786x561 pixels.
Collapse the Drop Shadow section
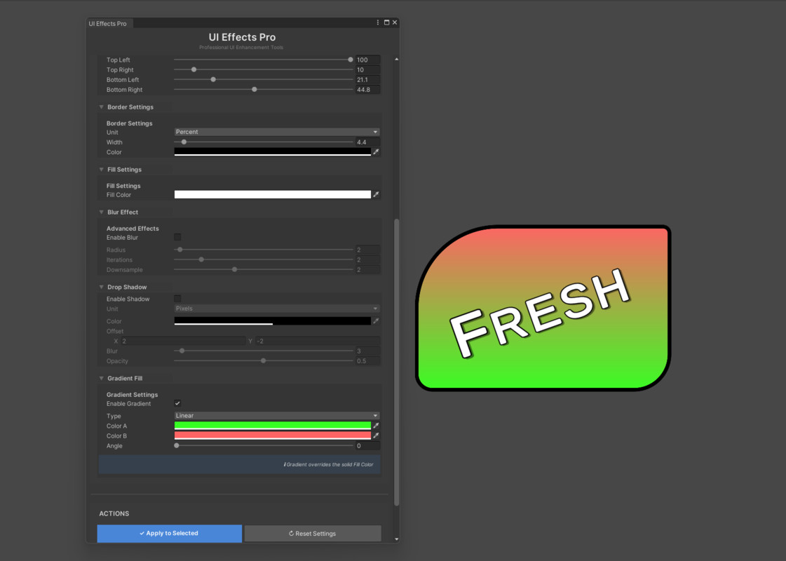point(101,286)
